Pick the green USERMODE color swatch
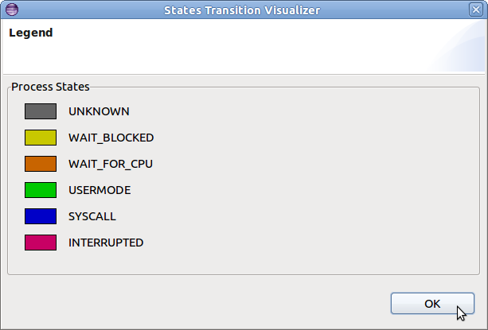Image resolution: width=488 pixels, height=330 pixels. (40, 190)
